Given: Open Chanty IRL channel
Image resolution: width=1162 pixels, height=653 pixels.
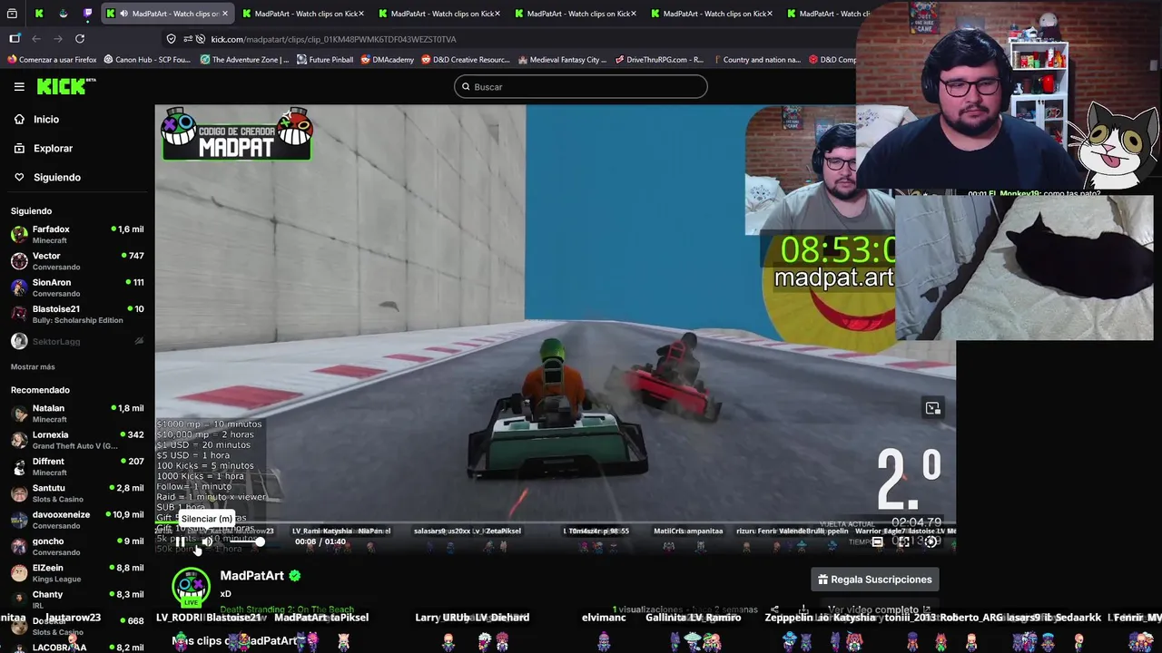Looking at the screenshot, I should pos(77,599).
